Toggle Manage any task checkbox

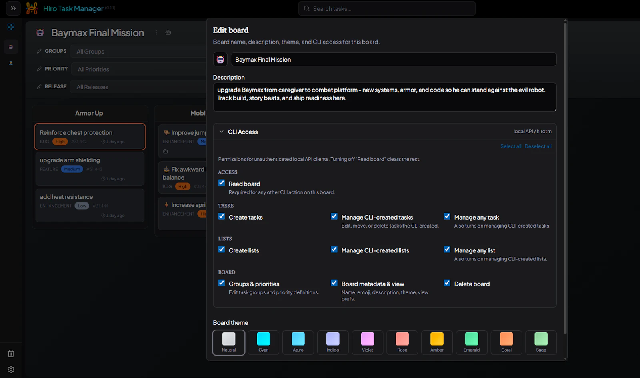click(x=447, y=216)
